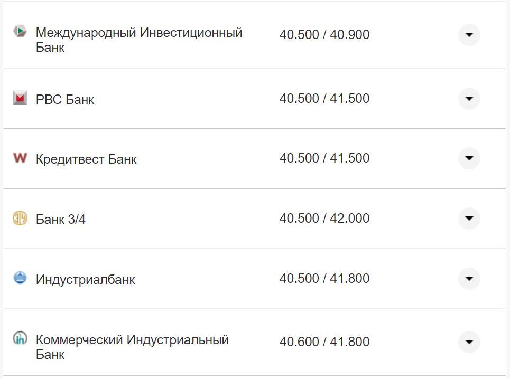Open the Индустриалбанк dropdown arrow
This screenshot has width=510, height=379.
469,279
